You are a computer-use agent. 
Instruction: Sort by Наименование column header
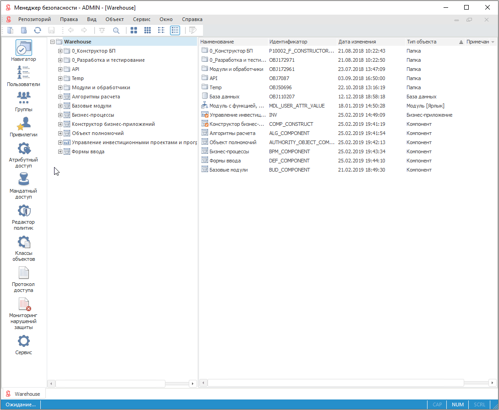[233, 42]
